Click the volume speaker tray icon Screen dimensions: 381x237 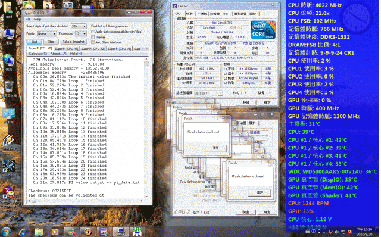(337, 232)
